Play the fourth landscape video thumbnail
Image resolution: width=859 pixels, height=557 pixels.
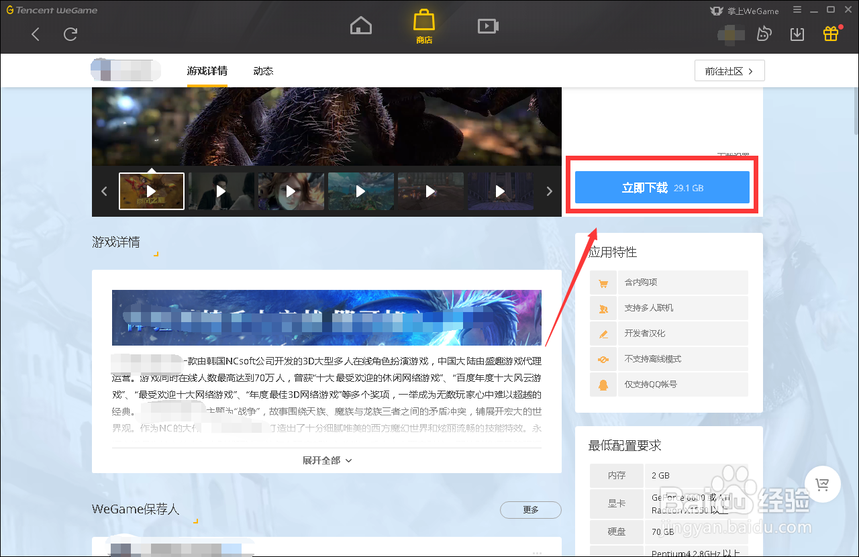pos(361,191)
